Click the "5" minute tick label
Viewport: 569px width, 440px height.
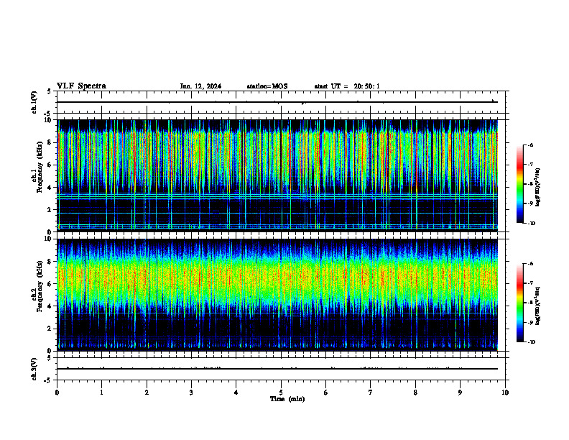281,393
